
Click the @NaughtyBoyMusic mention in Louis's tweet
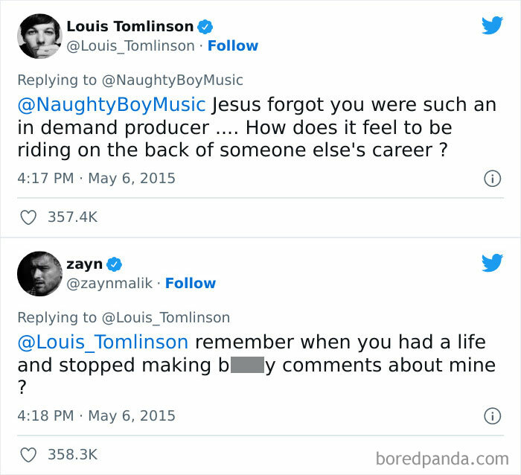111,105
